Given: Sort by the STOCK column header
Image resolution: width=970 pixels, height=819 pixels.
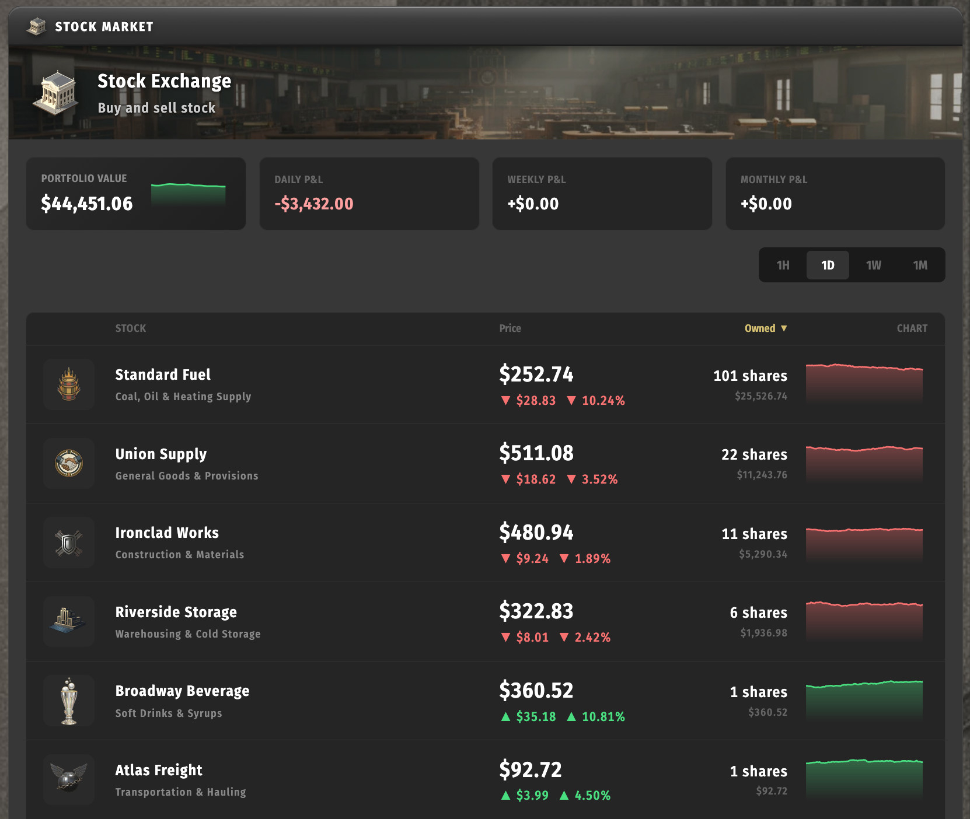Looking at the screenshot, I should click(x=131, y=328).
